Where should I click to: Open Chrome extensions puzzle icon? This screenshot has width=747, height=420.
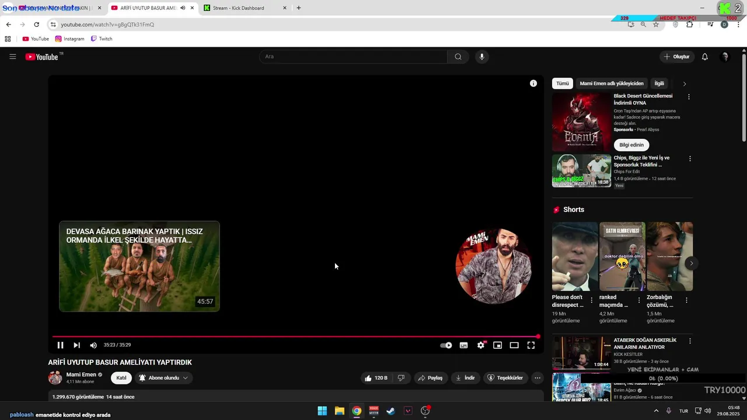click(x=690, y=24)
